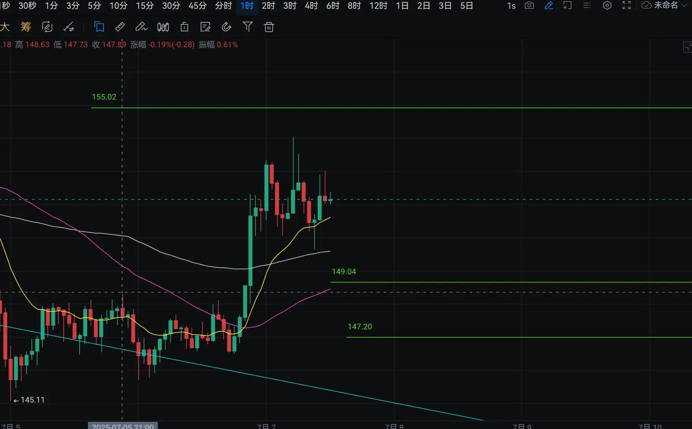The height and width of the screenshot is (429, 692).
Task: Click the candlestick pattern icon
Action: pyautogui.click(x=163, y=27)
